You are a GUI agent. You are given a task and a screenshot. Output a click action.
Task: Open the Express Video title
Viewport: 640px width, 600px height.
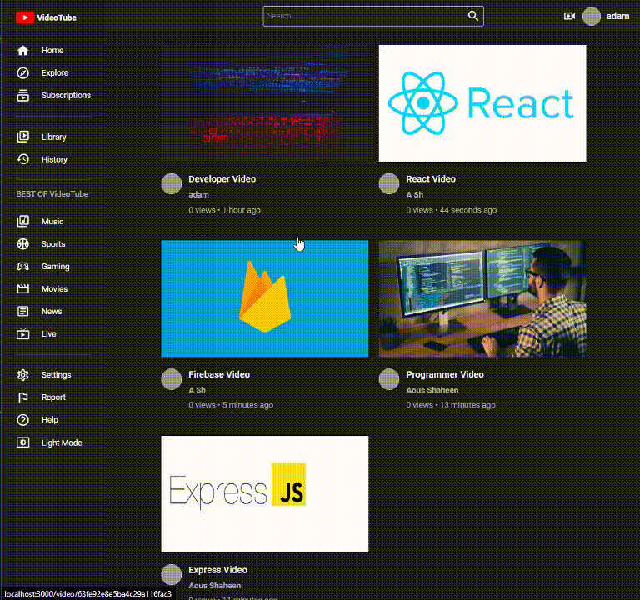pyautogui.click(x=218, y=570)
